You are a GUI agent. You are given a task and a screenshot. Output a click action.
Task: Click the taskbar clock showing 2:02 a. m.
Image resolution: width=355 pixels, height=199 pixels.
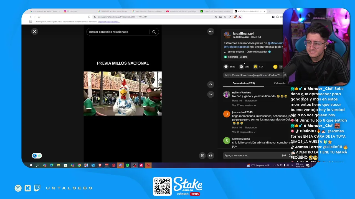300,165
